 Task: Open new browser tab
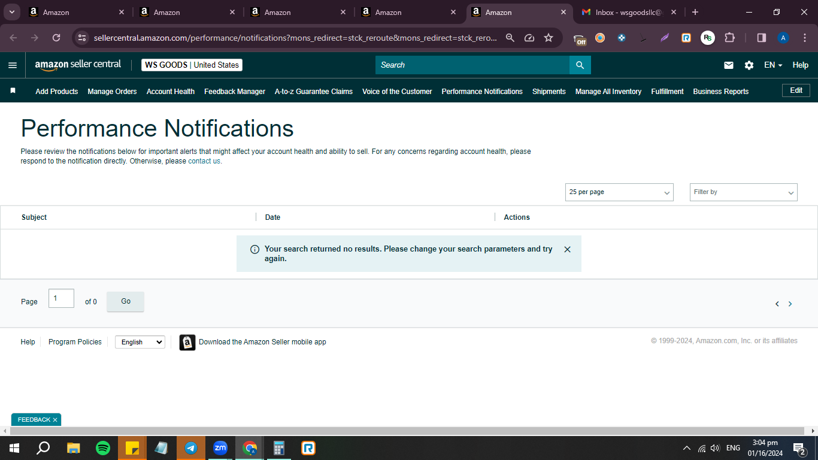coord(695,12)
